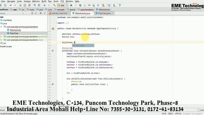The height and width of the screenshot is (115, 204).
Task: Run app with green play icon
Action: click(71, 5)
